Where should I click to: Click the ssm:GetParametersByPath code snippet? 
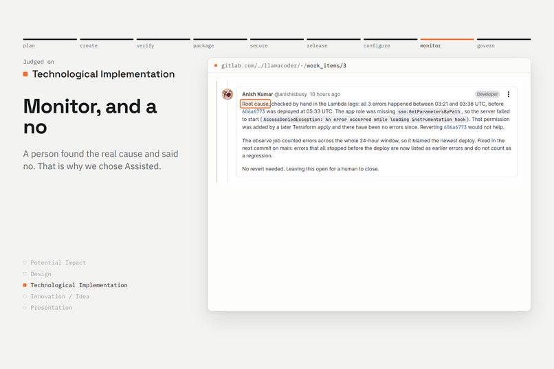pos(429,111)
